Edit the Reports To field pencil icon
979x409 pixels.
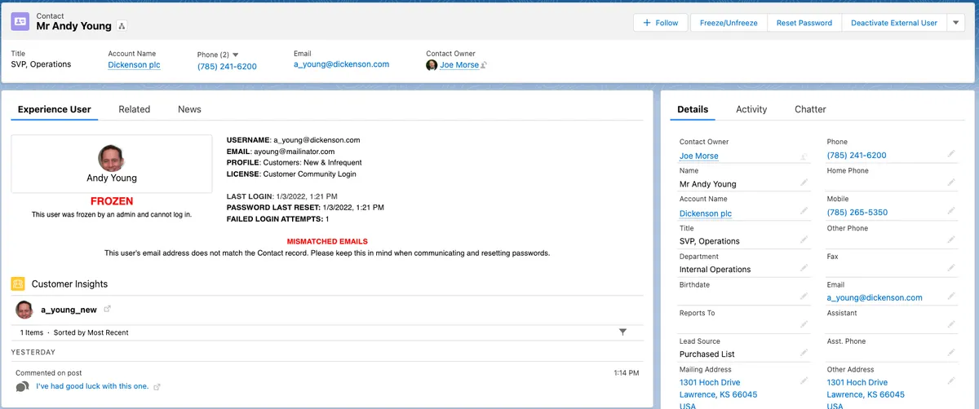[x=804, y=324]
